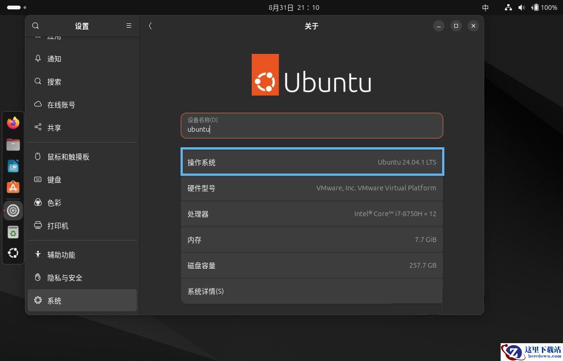
Task: Click the 处理器 row label
Action: 198,214
